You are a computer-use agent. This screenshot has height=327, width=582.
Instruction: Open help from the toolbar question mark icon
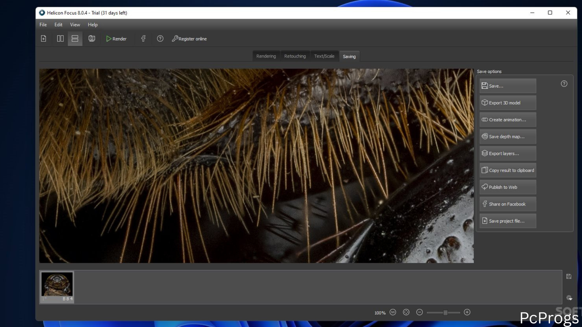tap(160, 39)
